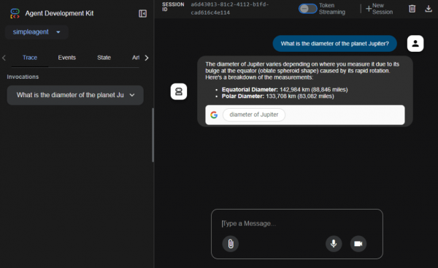The height and width of the screenshot is (268, 438).
Task: Open the 'diameter of Jupiter' search chip
Action: pos(254,115)
